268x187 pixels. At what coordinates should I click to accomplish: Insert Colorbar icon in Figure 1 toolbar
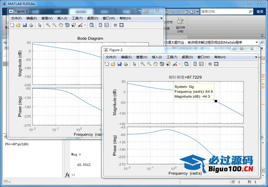(100, 25)
